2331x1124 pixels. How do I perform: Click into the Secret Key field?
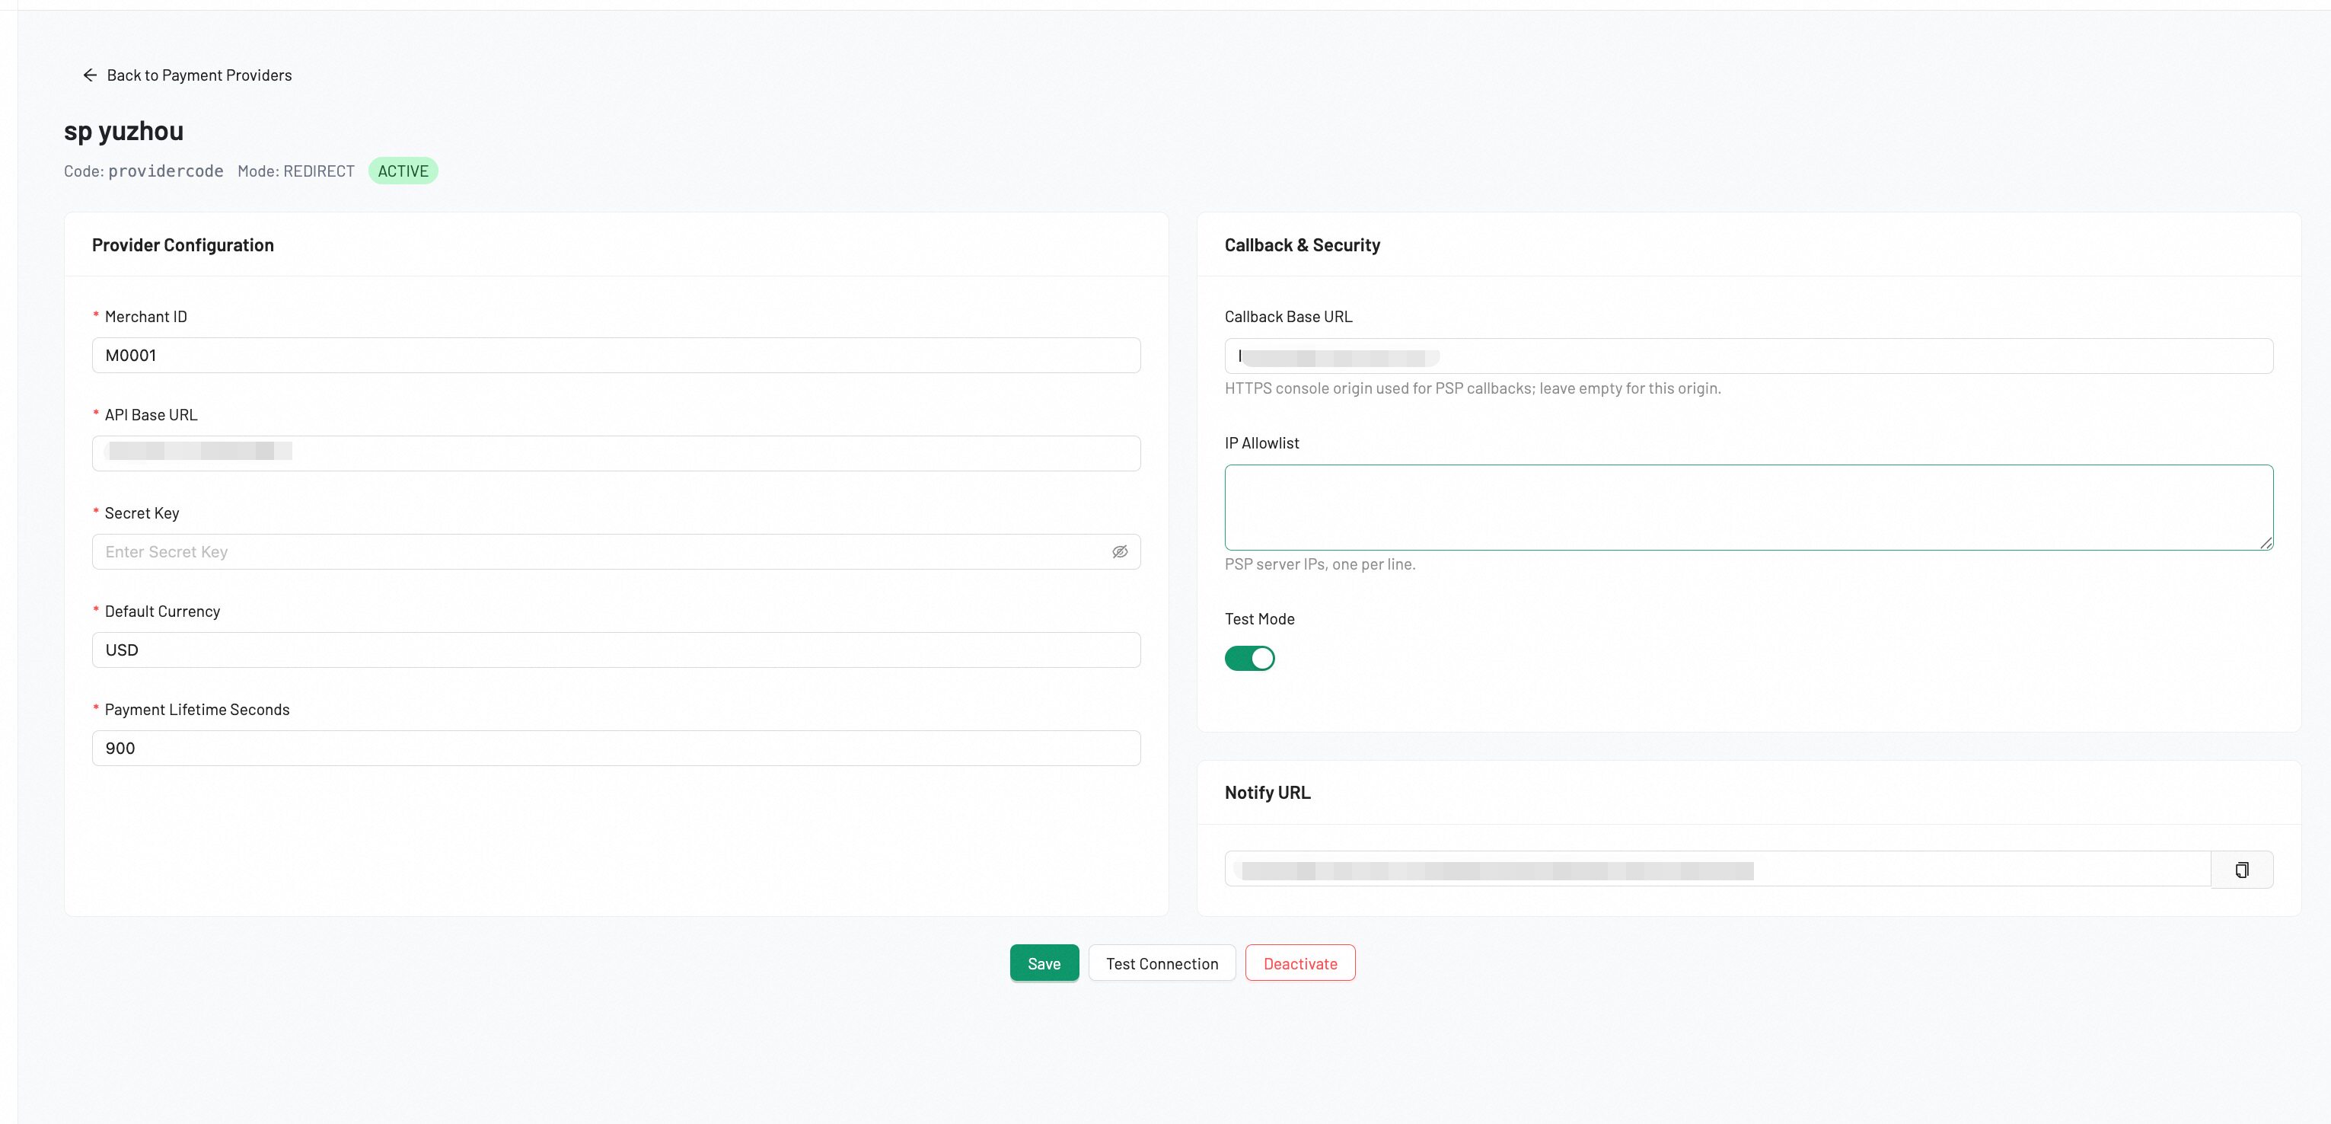click(x=616, y=552)
